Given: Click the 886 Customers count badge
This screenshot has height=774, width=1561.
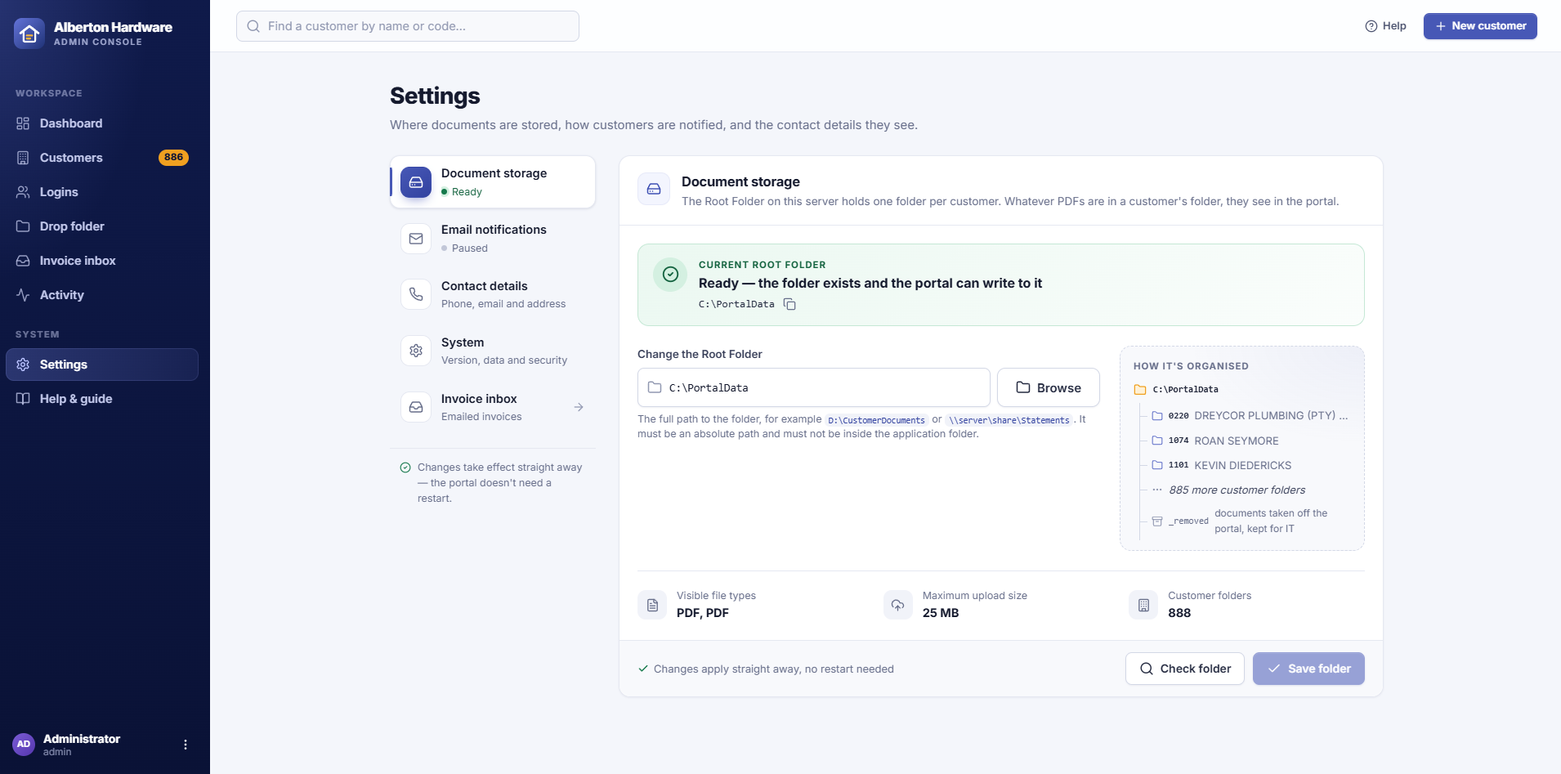Looking at the screenshot, I should (x=173, y=158).
